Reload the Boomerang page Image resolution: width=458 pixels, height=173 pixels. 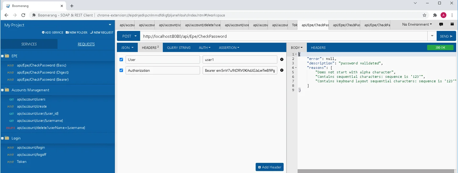pos(23,15)
